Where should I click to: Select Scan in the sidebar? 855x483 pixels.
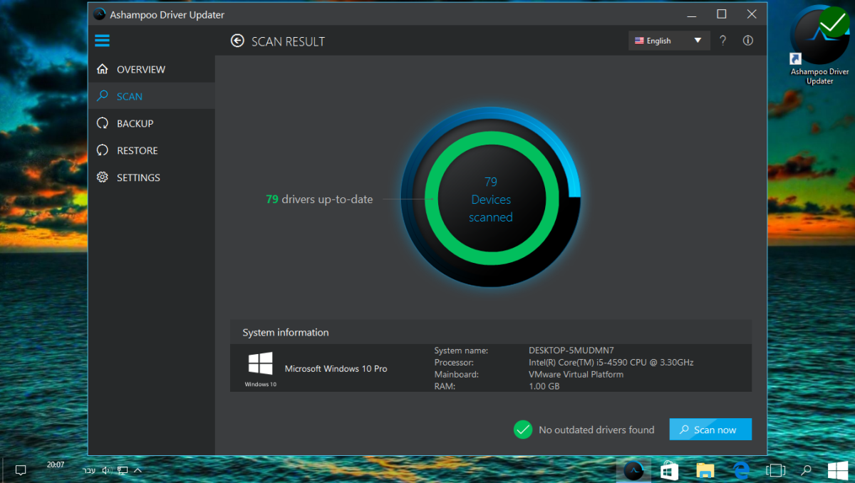click(152, 96)
